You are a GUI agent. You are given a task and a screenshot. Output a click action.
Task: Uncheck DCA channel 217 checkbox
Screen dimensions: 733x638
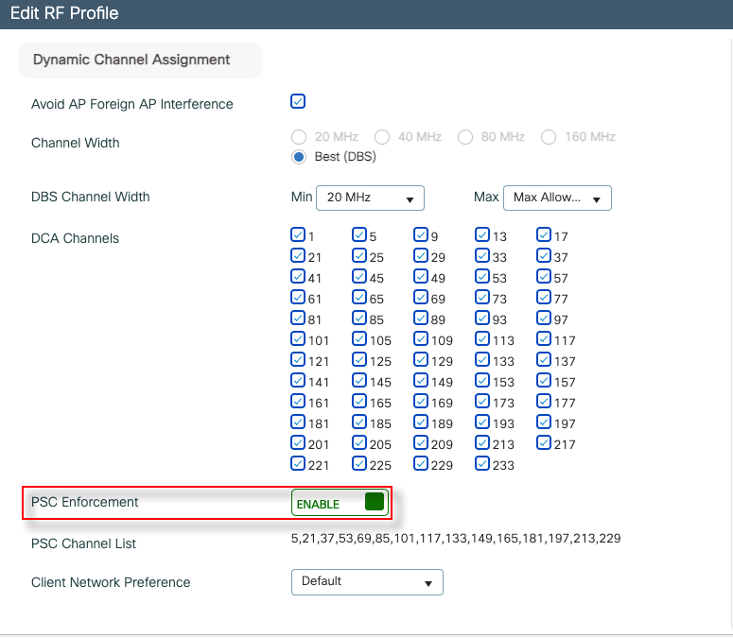[544, 442]
